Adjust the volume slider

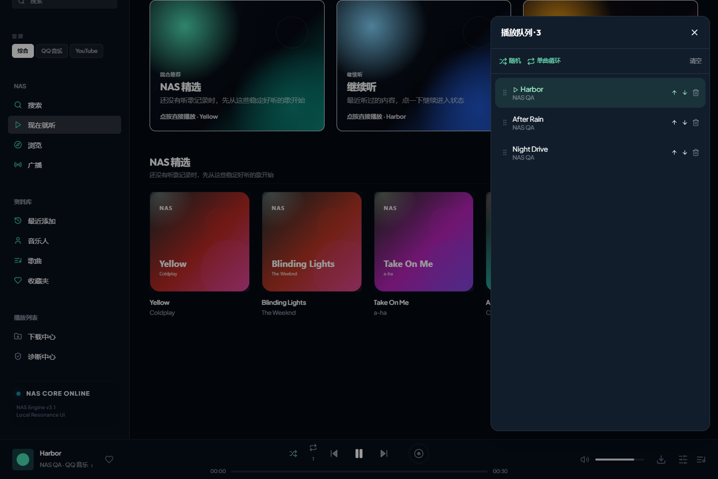tap(620, 460)
